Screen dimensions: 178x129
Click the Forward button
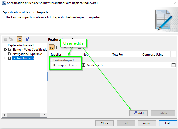coord(147,123)
